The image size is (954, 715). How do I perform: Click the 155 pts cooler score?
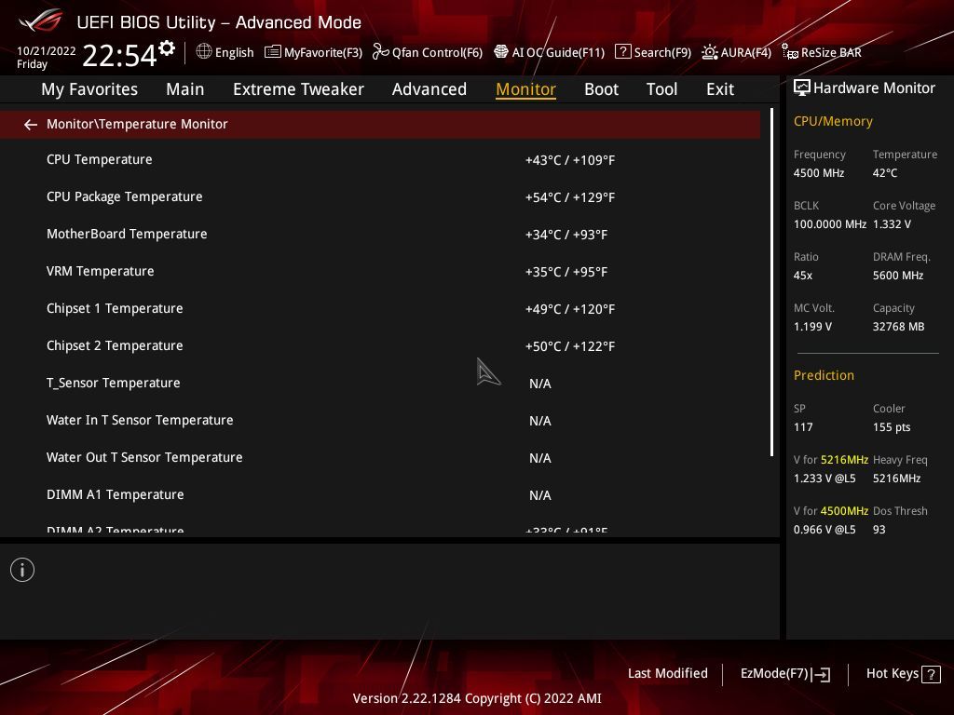tap(892, 427)
